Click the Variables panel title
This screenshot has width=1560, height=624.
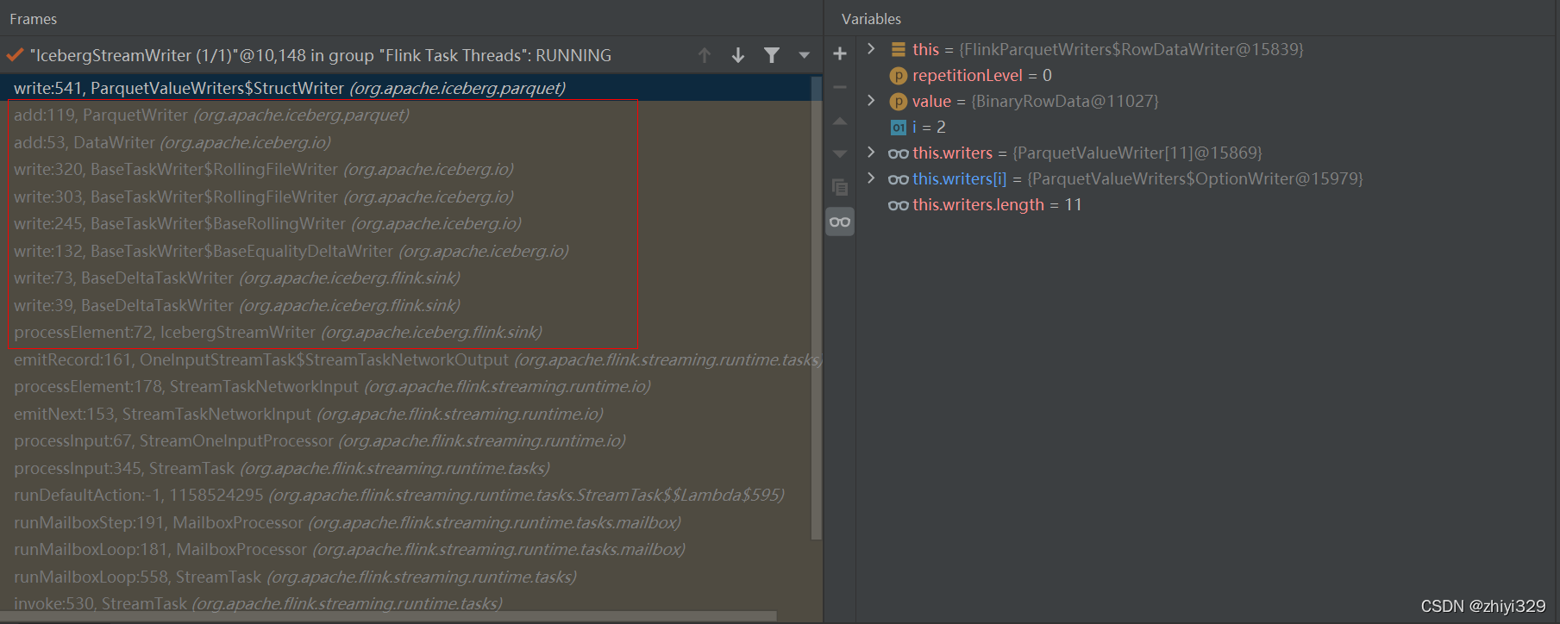(871, 19)
